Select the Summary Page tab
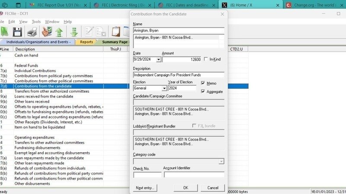346x194 pixels. (114, 42)
